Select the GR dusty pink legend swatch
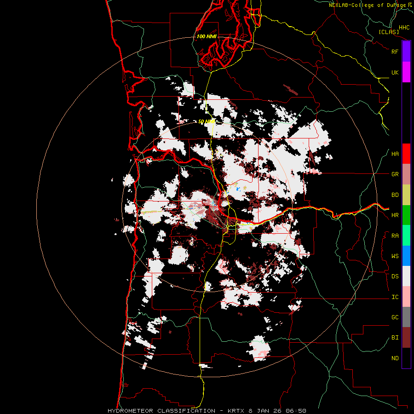Image resolution: width=414 pixels, height=414 pixels. (x=406, y=174)
